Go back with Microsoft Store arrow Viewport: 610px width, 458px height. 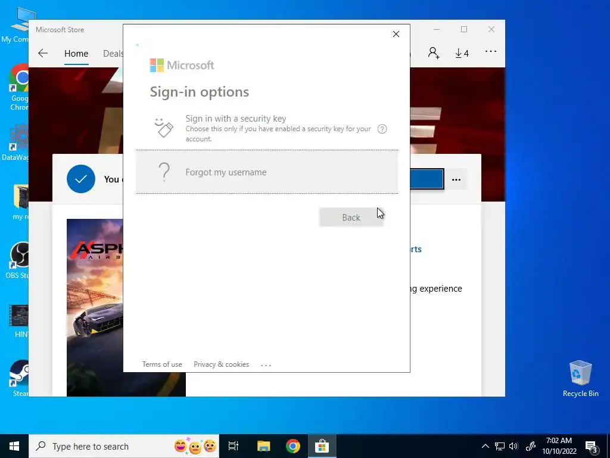pos(43,53)
